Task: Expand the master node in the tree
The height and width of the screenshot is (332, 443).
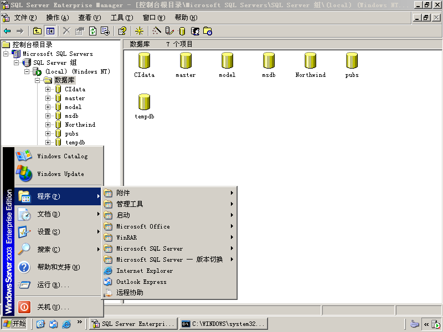Action: (x=48, y=98)
